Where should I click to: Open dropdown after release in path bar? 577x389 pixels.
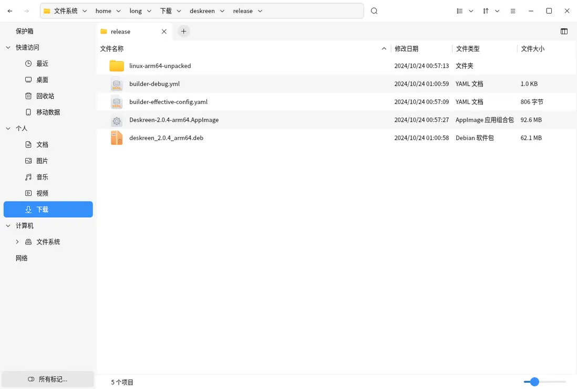(x=260, y=11)
